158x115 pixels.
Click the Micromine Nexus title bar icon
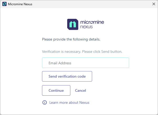click(x=4, y=4)
